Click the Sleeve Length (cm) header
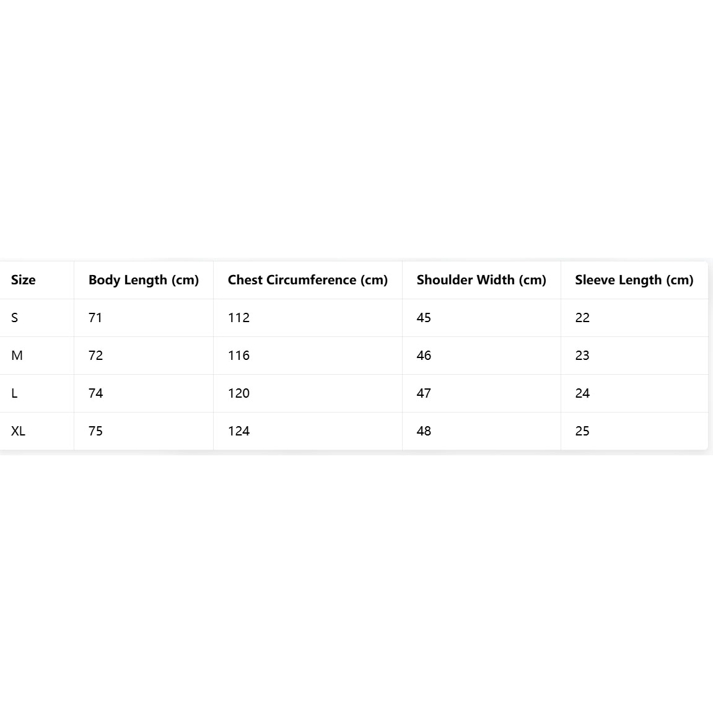 click(634, 280)
